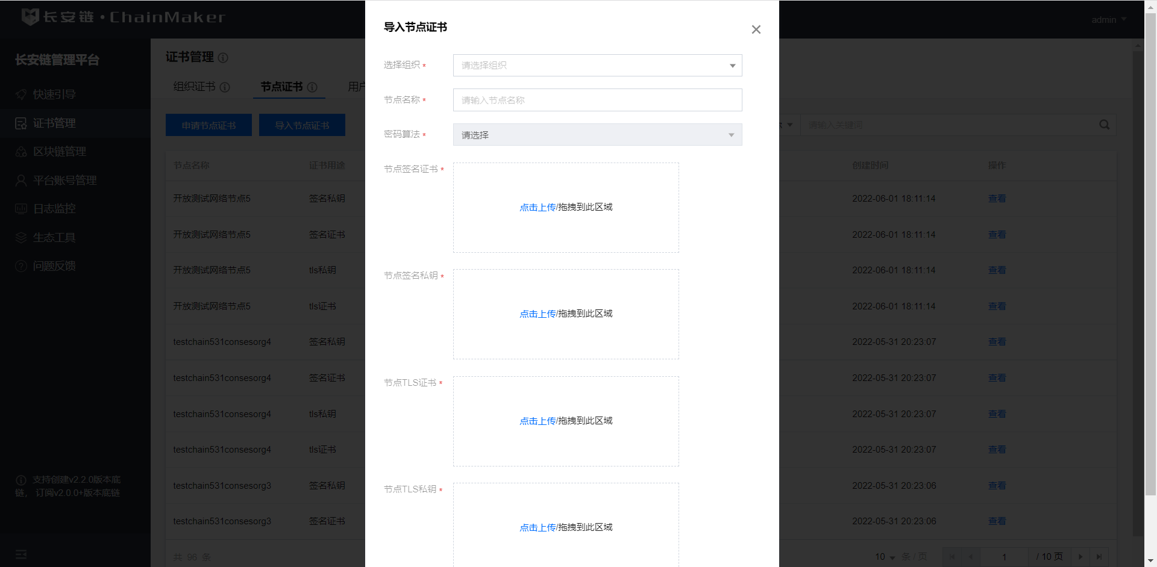Go to next page in pagination

tap(1080, 557)
